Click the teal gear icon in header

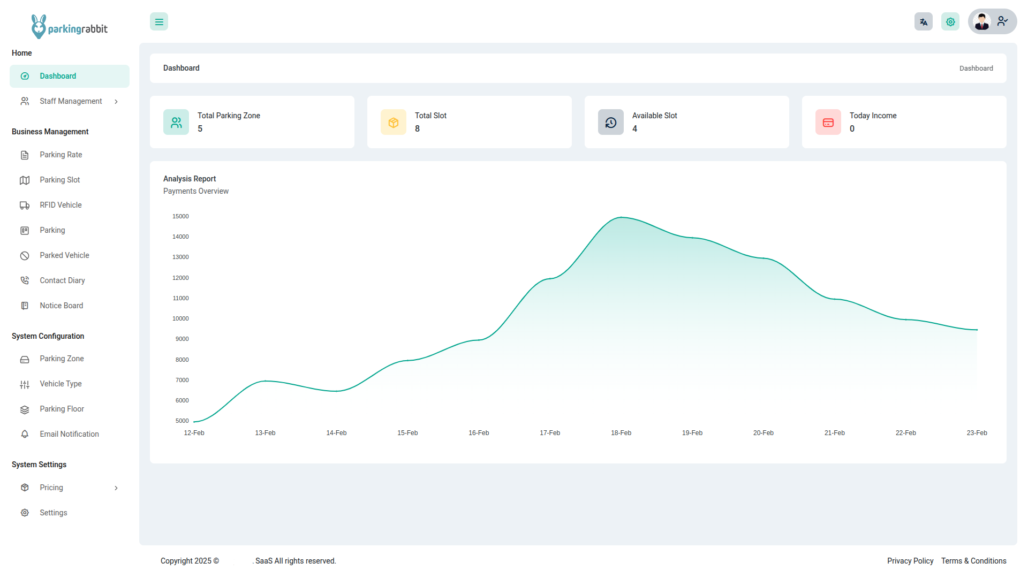(950, 22)
